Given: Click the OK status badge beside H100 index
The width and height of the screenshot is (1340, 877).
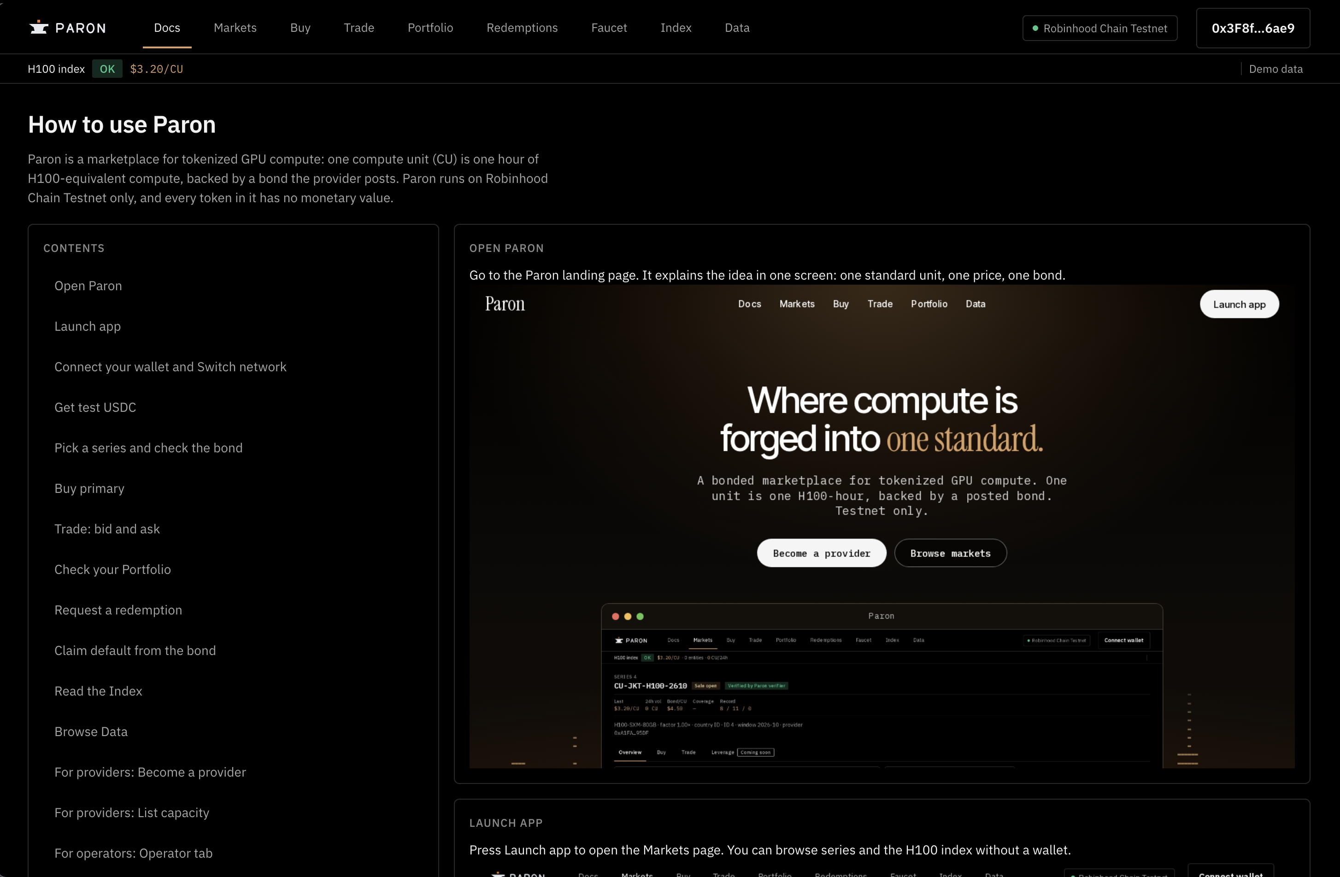Looking at the screenshot, I should [107, 69].
